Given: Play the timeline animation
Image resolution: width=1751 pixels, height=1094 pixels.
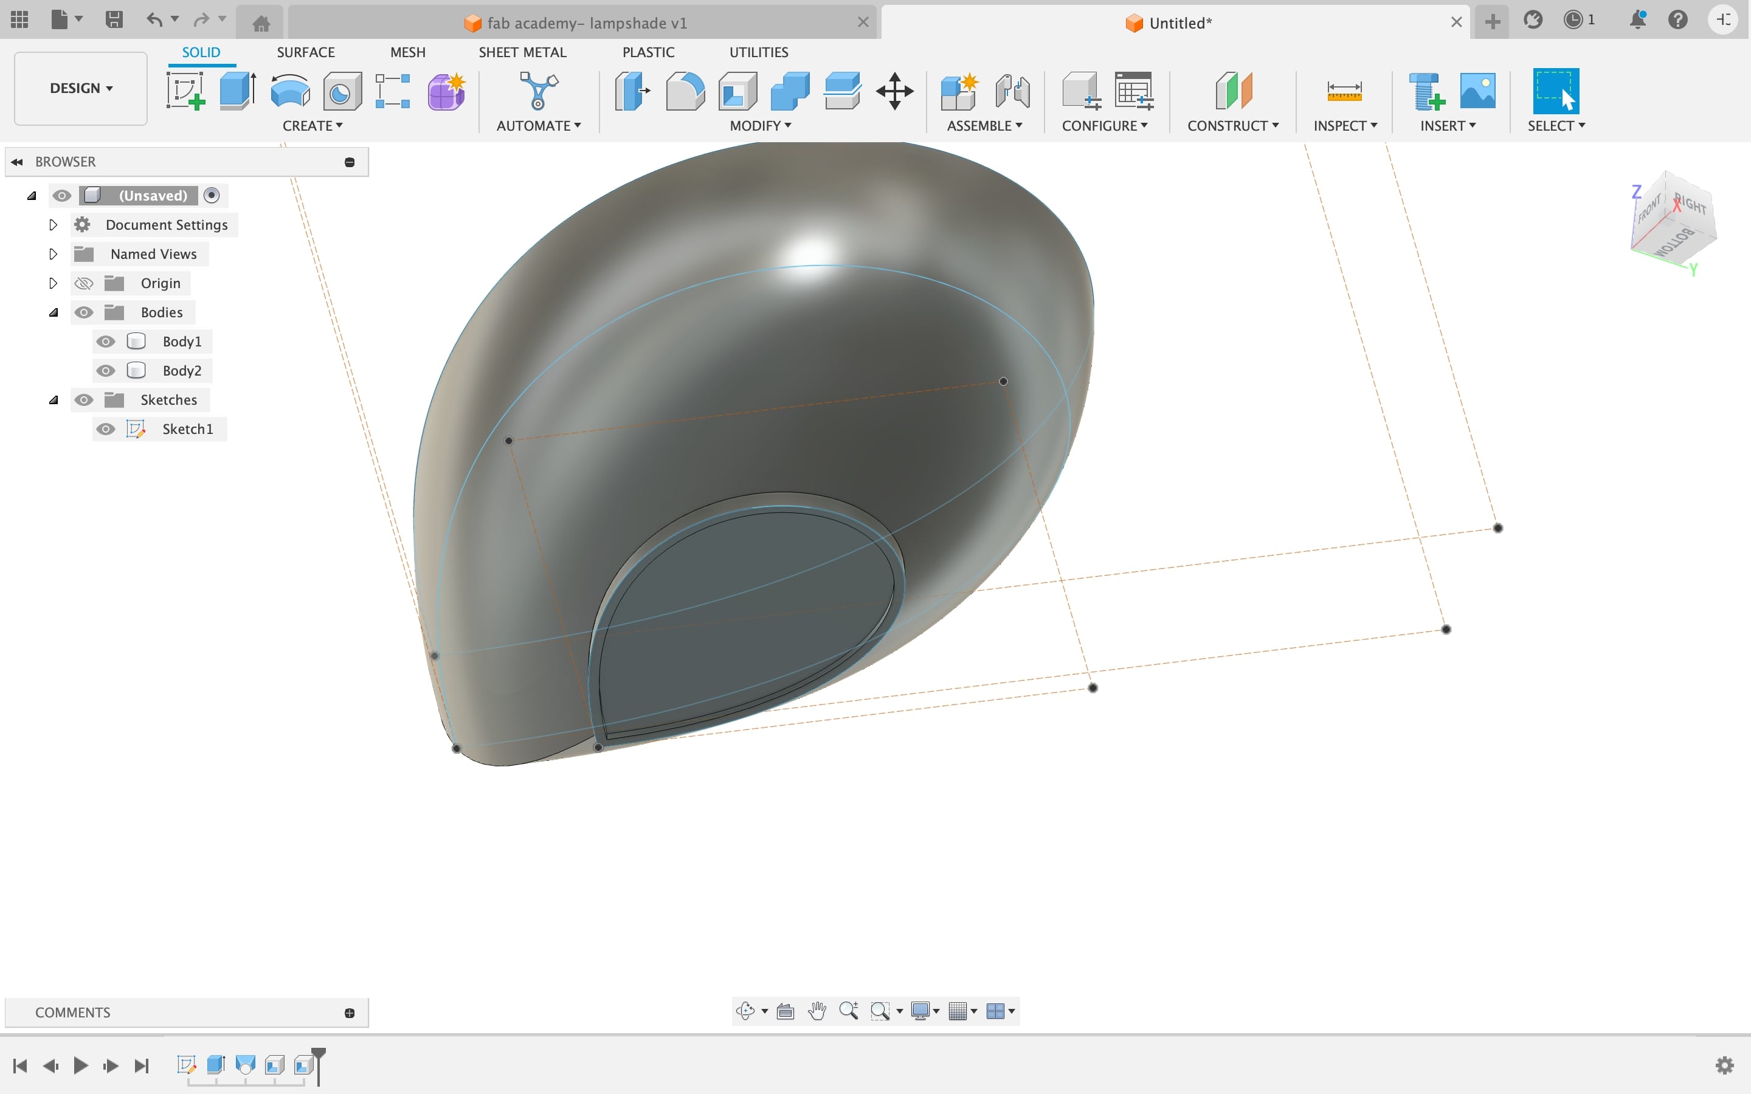Looking at the screenshot, I should tap(81, 1065).
